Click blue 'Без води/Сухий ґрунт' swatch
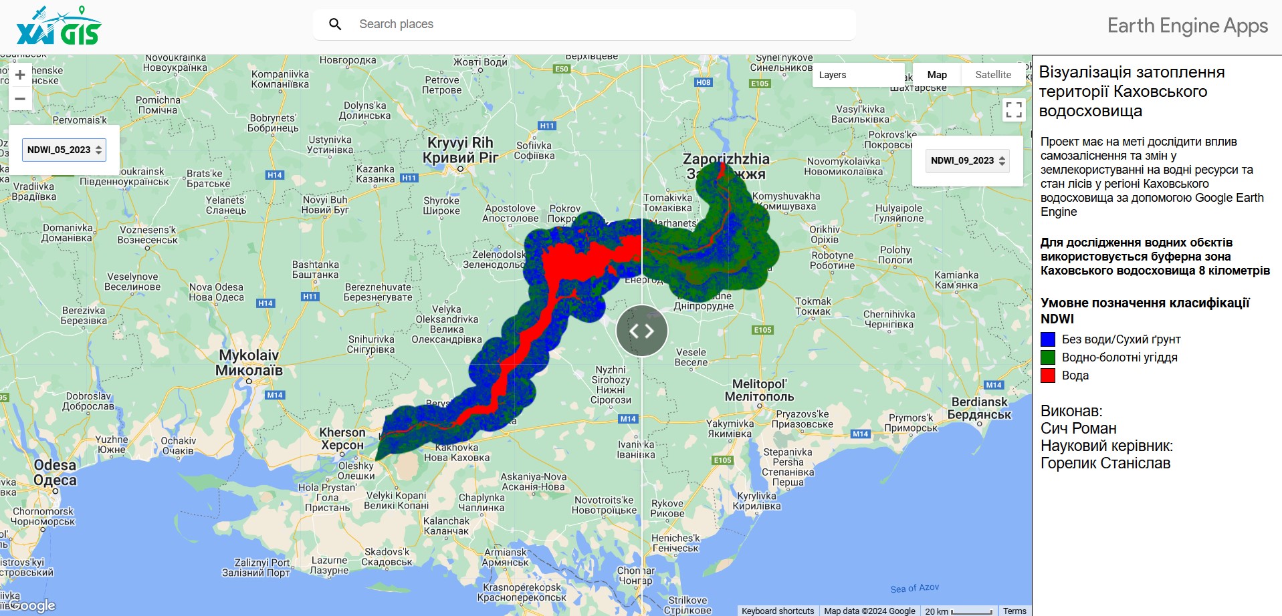1282x616 pixels. point(1048,339)
